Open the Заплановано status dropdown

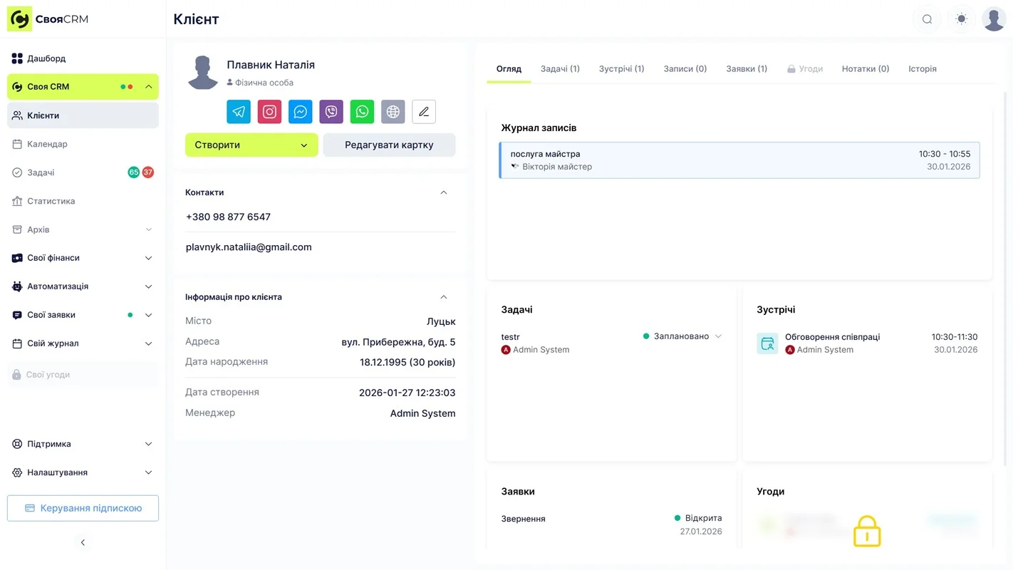pos(719,336)
